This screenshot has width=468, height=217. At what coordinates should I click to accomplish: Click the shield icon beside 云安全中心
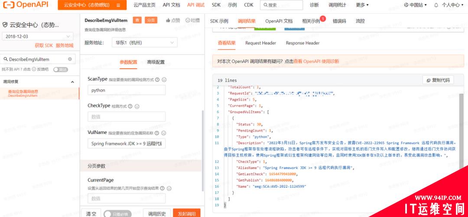(5, 25)
